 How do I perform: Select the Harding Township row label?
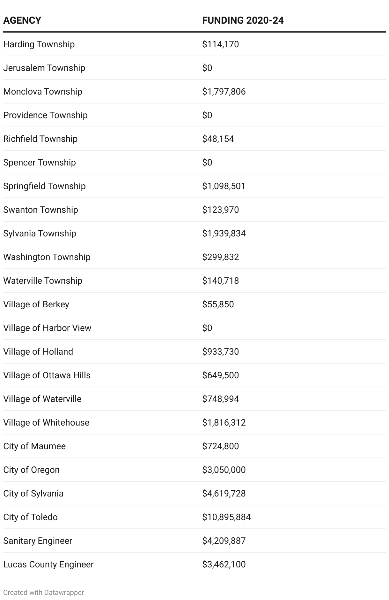(x=39, y=44)
